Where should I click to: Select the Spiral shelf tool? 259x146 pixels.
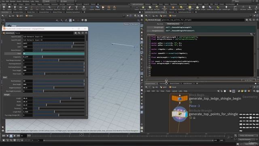click(109, 8)
